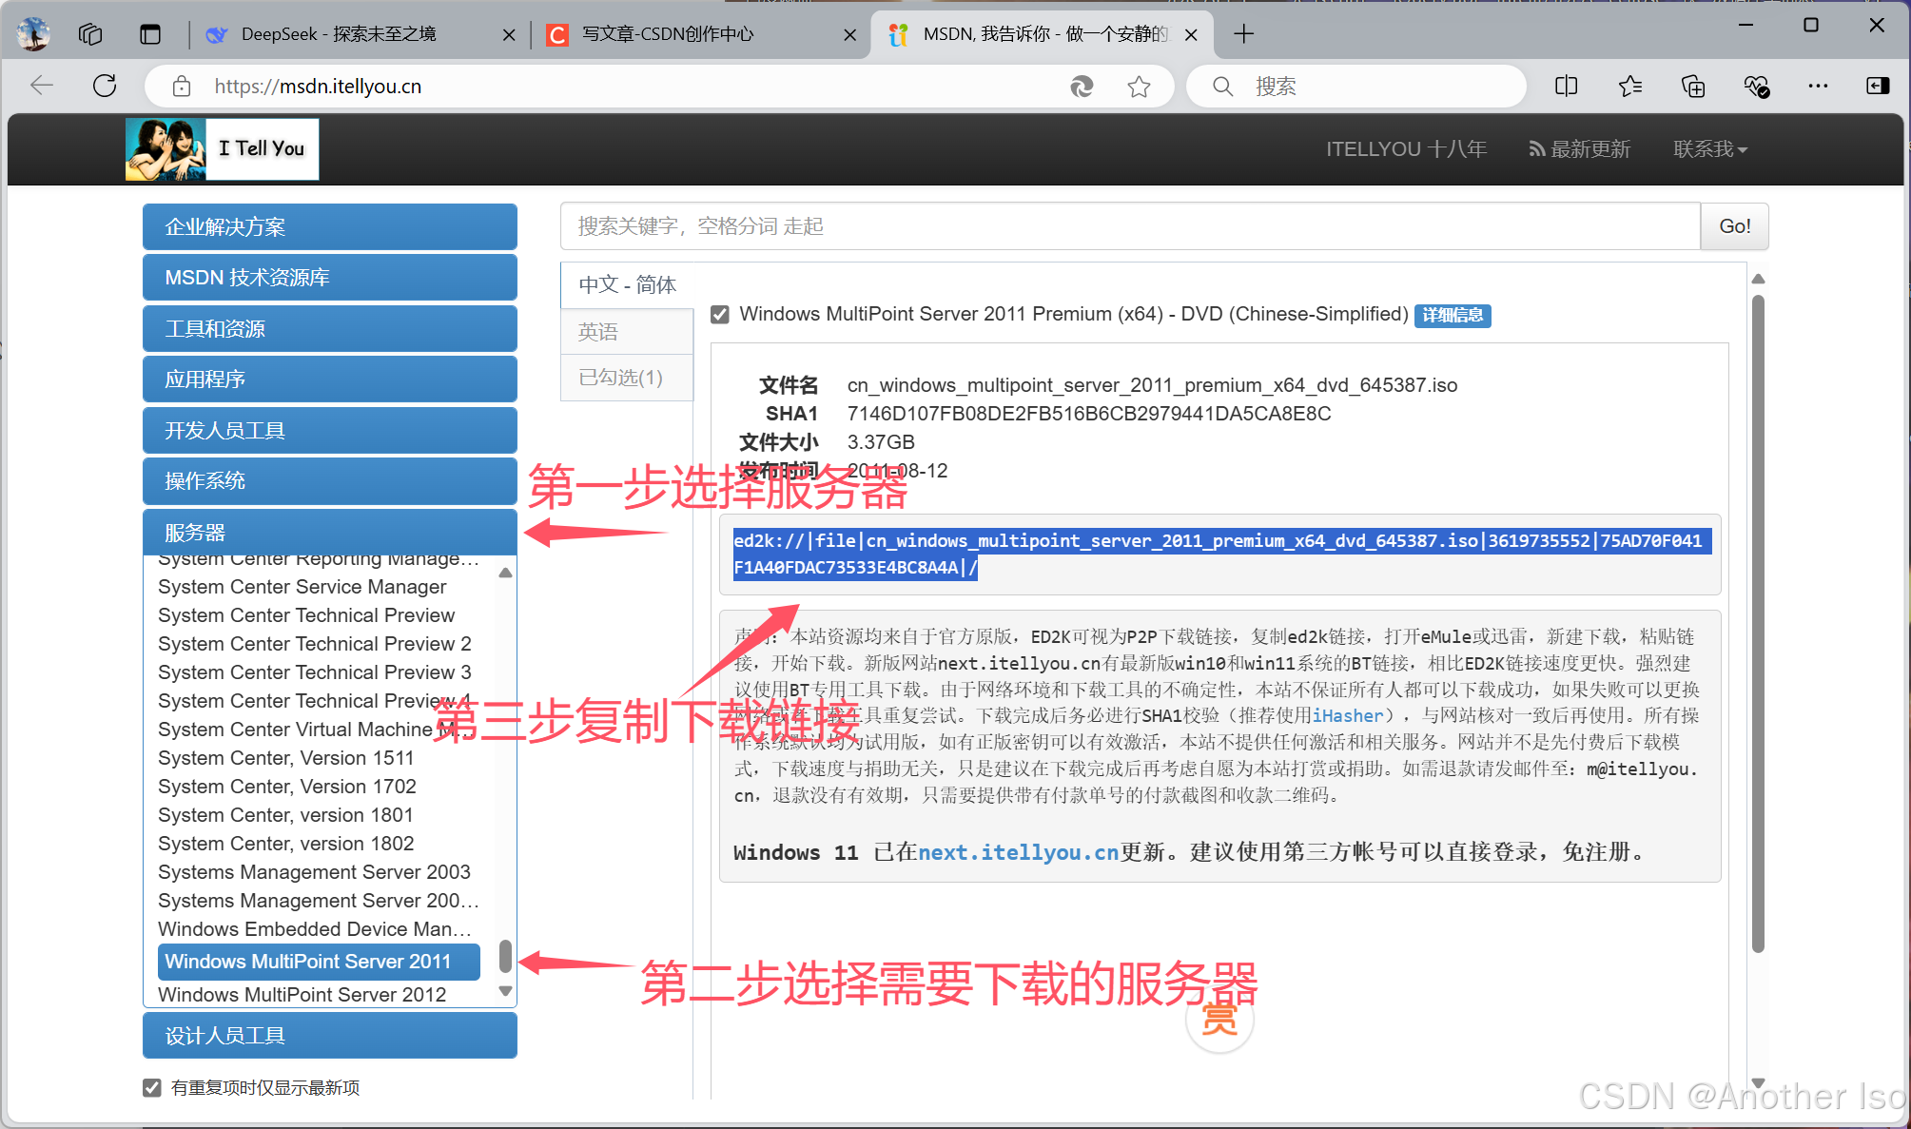The height and width of the screenshot is (1129, 1911).
Task: Select Windows MultiPoint Server 2012 item
Action: 302,995
